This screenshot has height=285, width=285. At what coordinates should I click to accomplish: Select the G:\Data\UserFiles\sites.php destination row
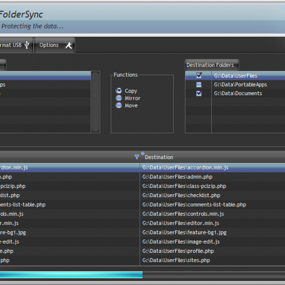pos(176,260)
